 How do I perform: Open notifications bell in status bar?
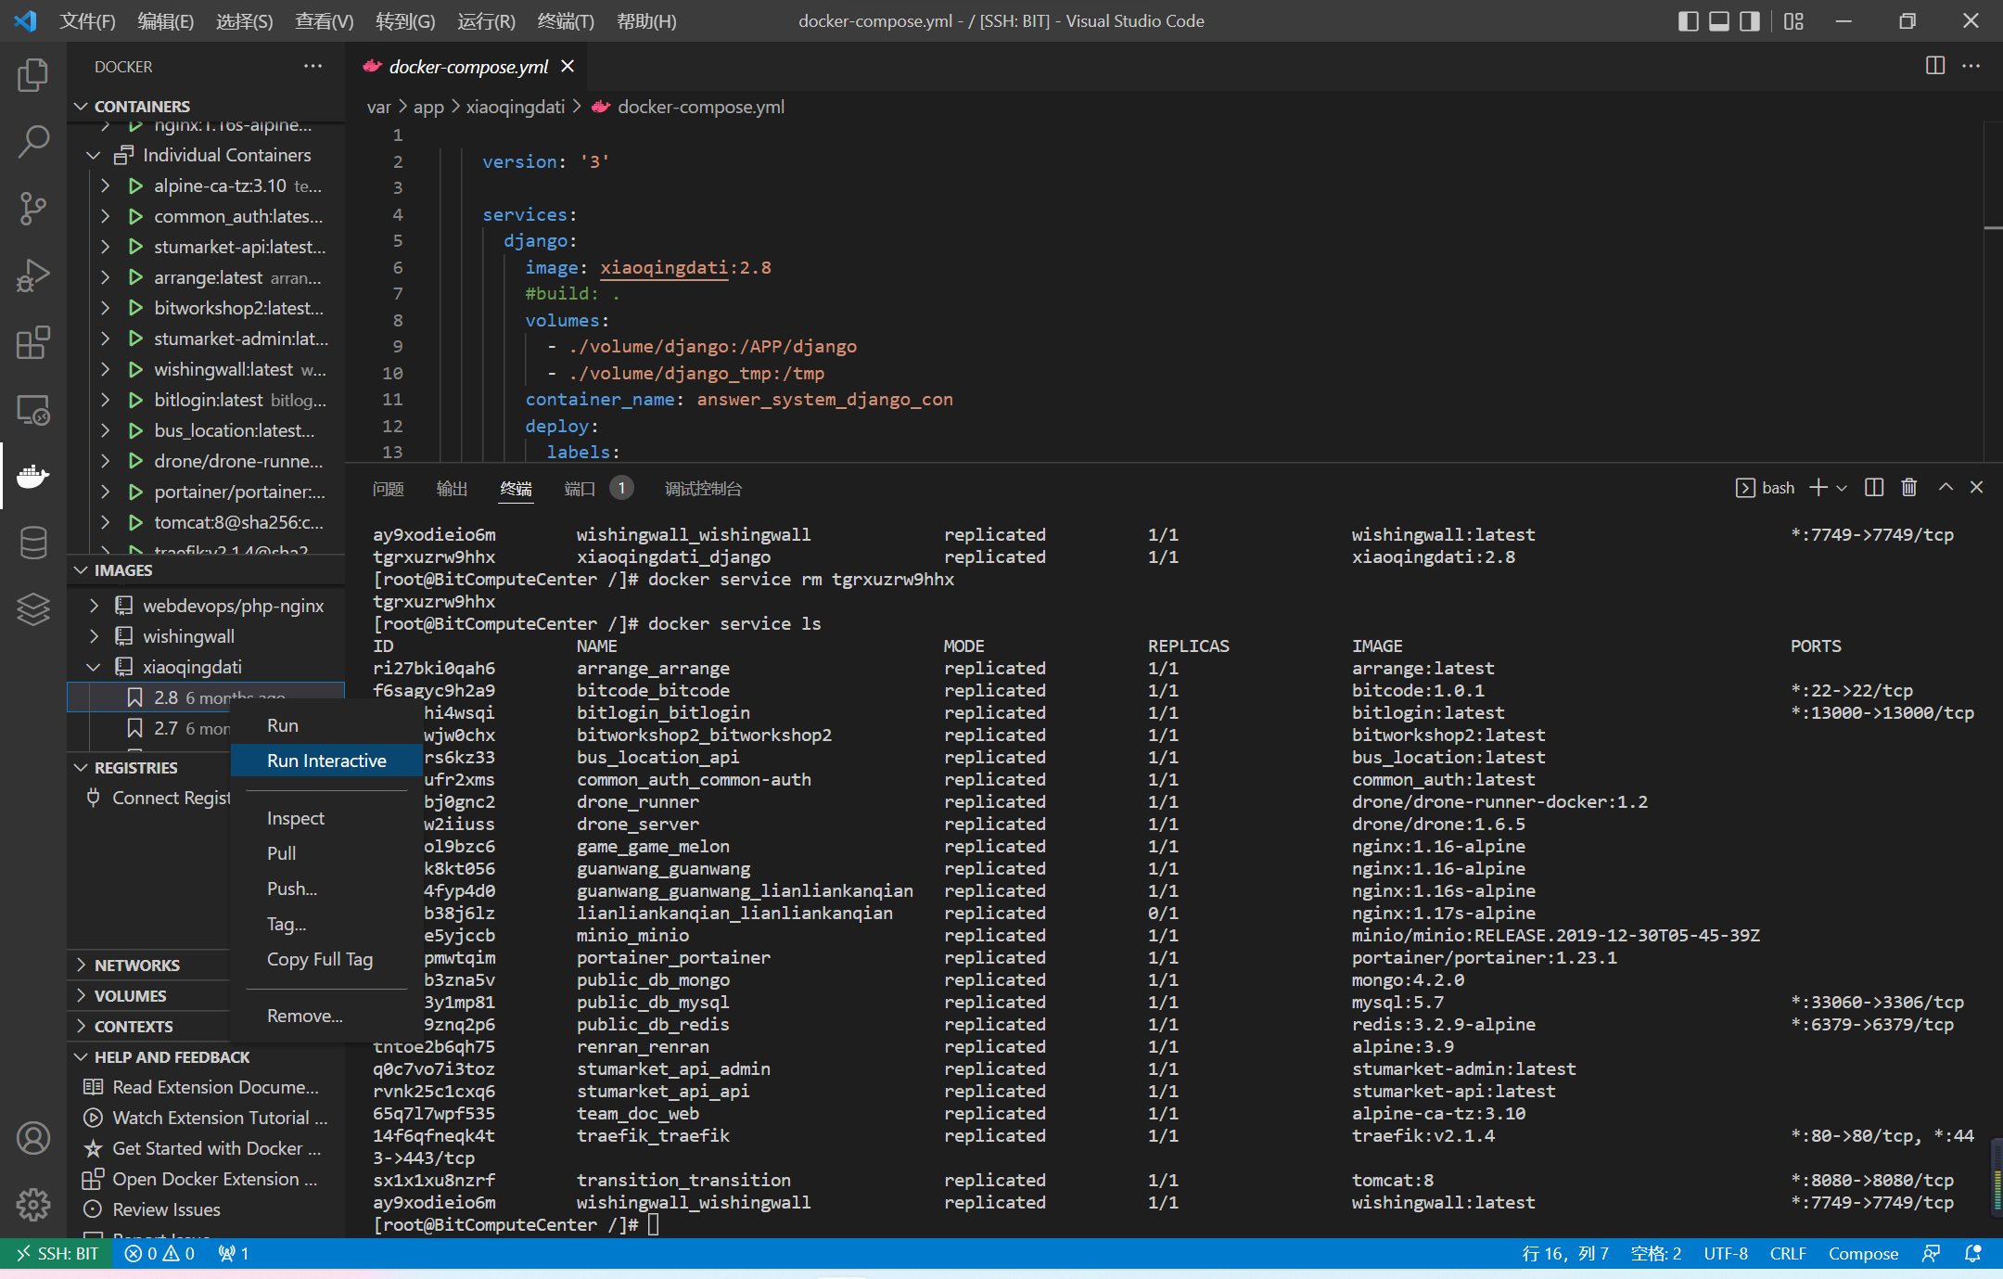(x=1972, y=1253)
